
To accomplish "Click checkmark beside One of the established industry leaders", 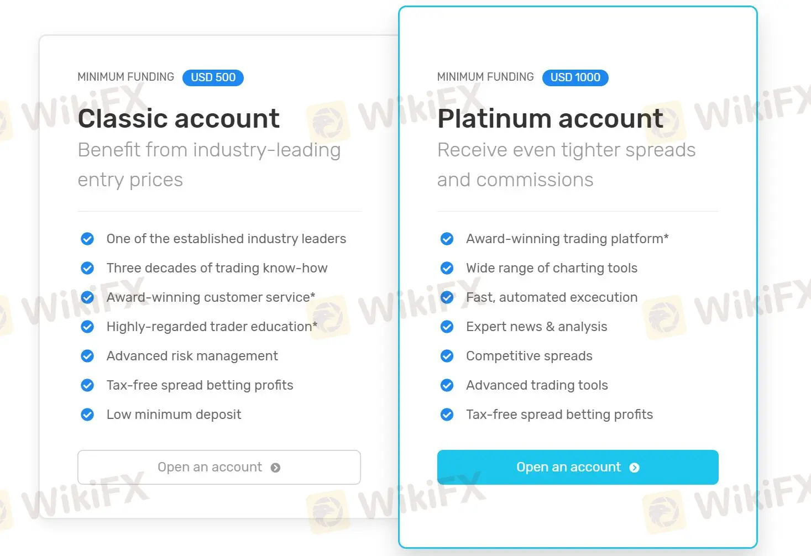I will point(87,239).
